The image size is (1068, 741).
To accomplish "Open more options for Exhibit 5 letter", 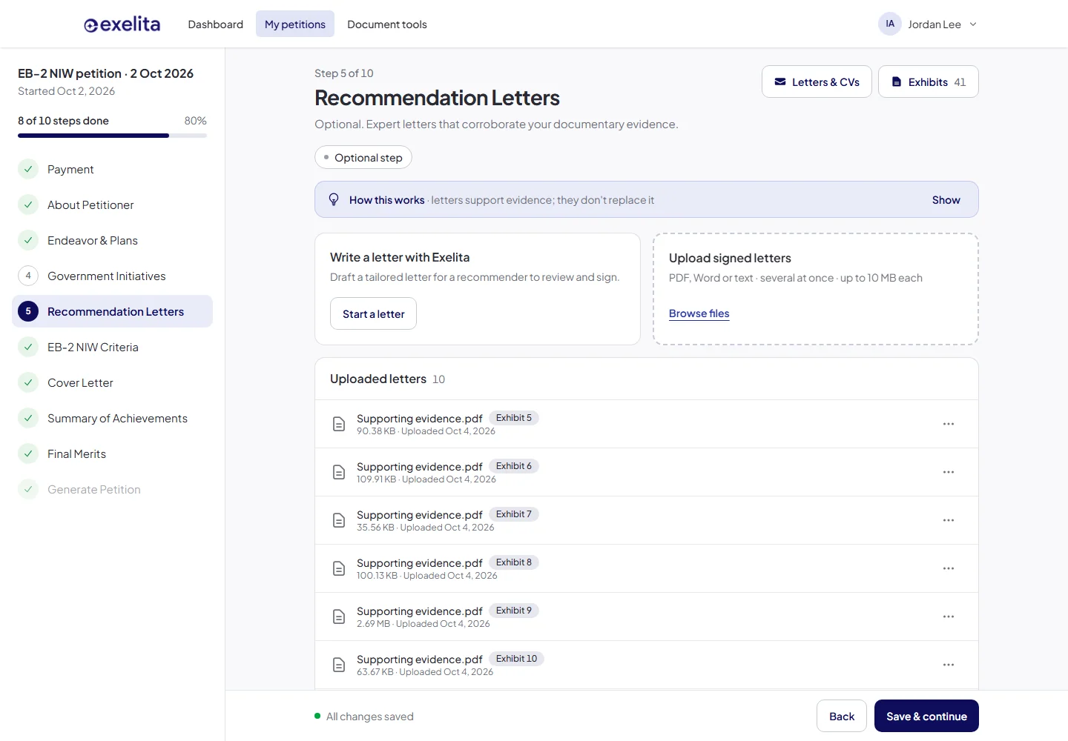I will coord(949,424).
